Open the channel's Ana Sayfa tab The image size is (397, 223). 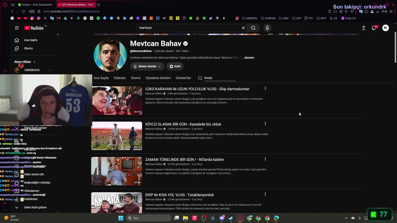[101, 78]
